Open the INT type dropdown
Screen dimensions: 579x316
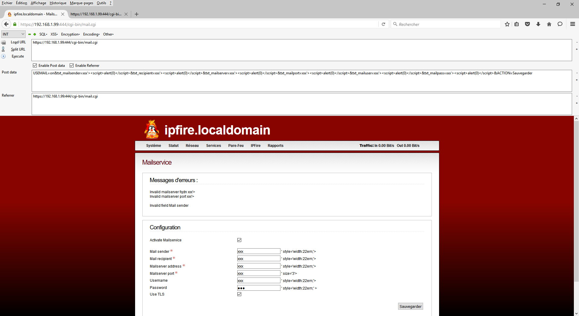click(x=13, y=34)
